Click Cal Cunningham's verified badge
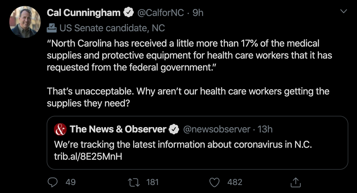 coord(128,13)
